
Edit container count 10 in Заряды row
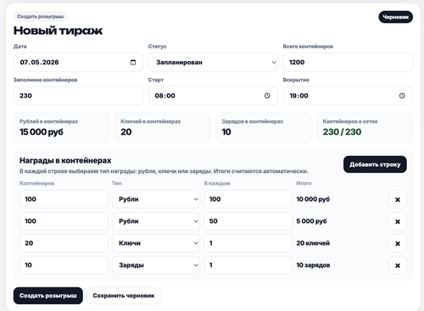64,265
